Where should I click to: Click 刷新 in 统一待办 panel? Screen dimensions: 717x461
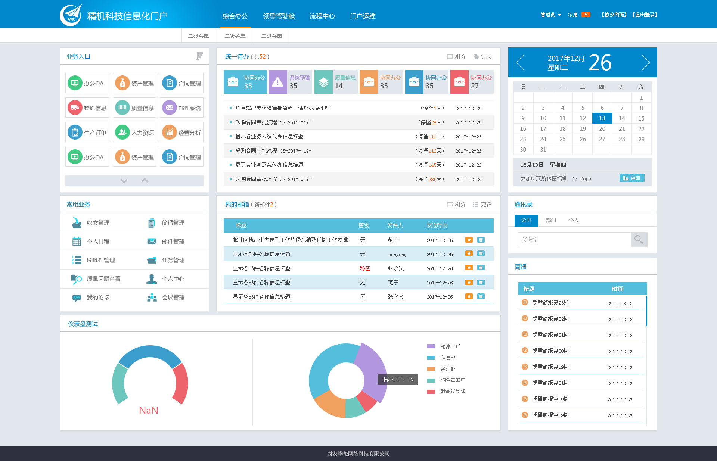tap(456, 57)
